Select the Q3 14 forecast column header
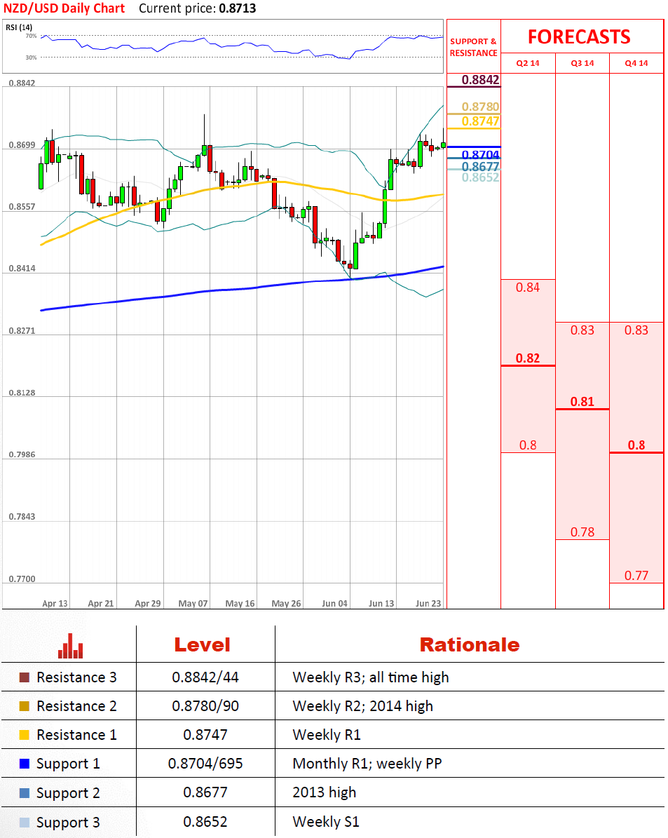The width and height of the screenshot is (668, 838). coord(582,63)
